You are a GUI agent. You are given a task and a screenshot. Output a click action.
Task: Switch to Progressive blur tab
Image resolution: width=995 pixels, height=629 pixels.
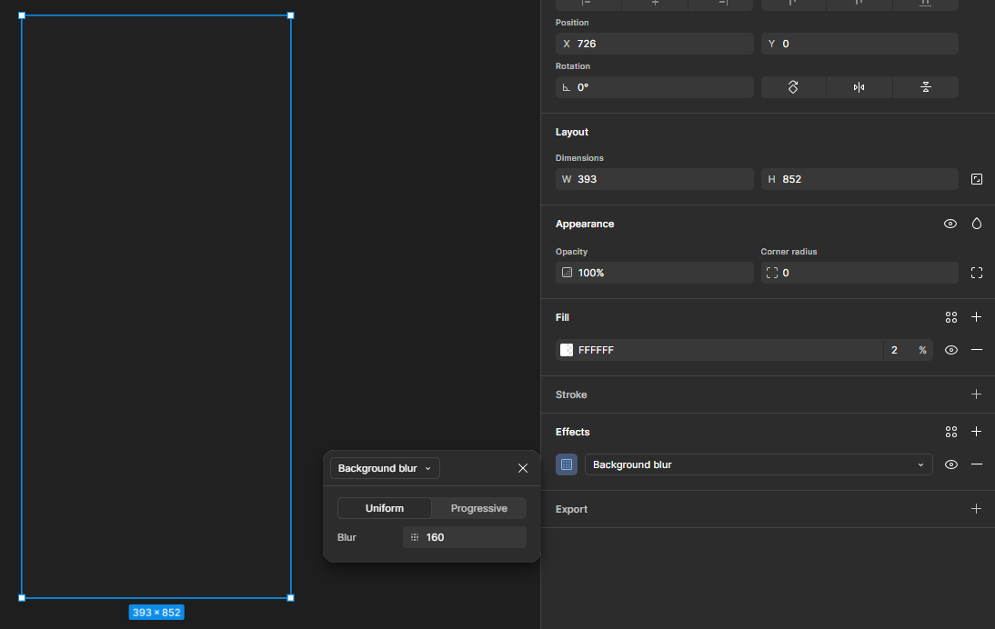coord(478,508)
